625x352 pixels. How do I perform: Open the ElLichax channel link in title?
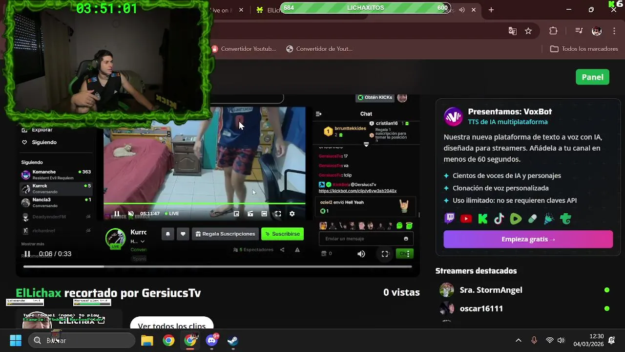point(39,292)
